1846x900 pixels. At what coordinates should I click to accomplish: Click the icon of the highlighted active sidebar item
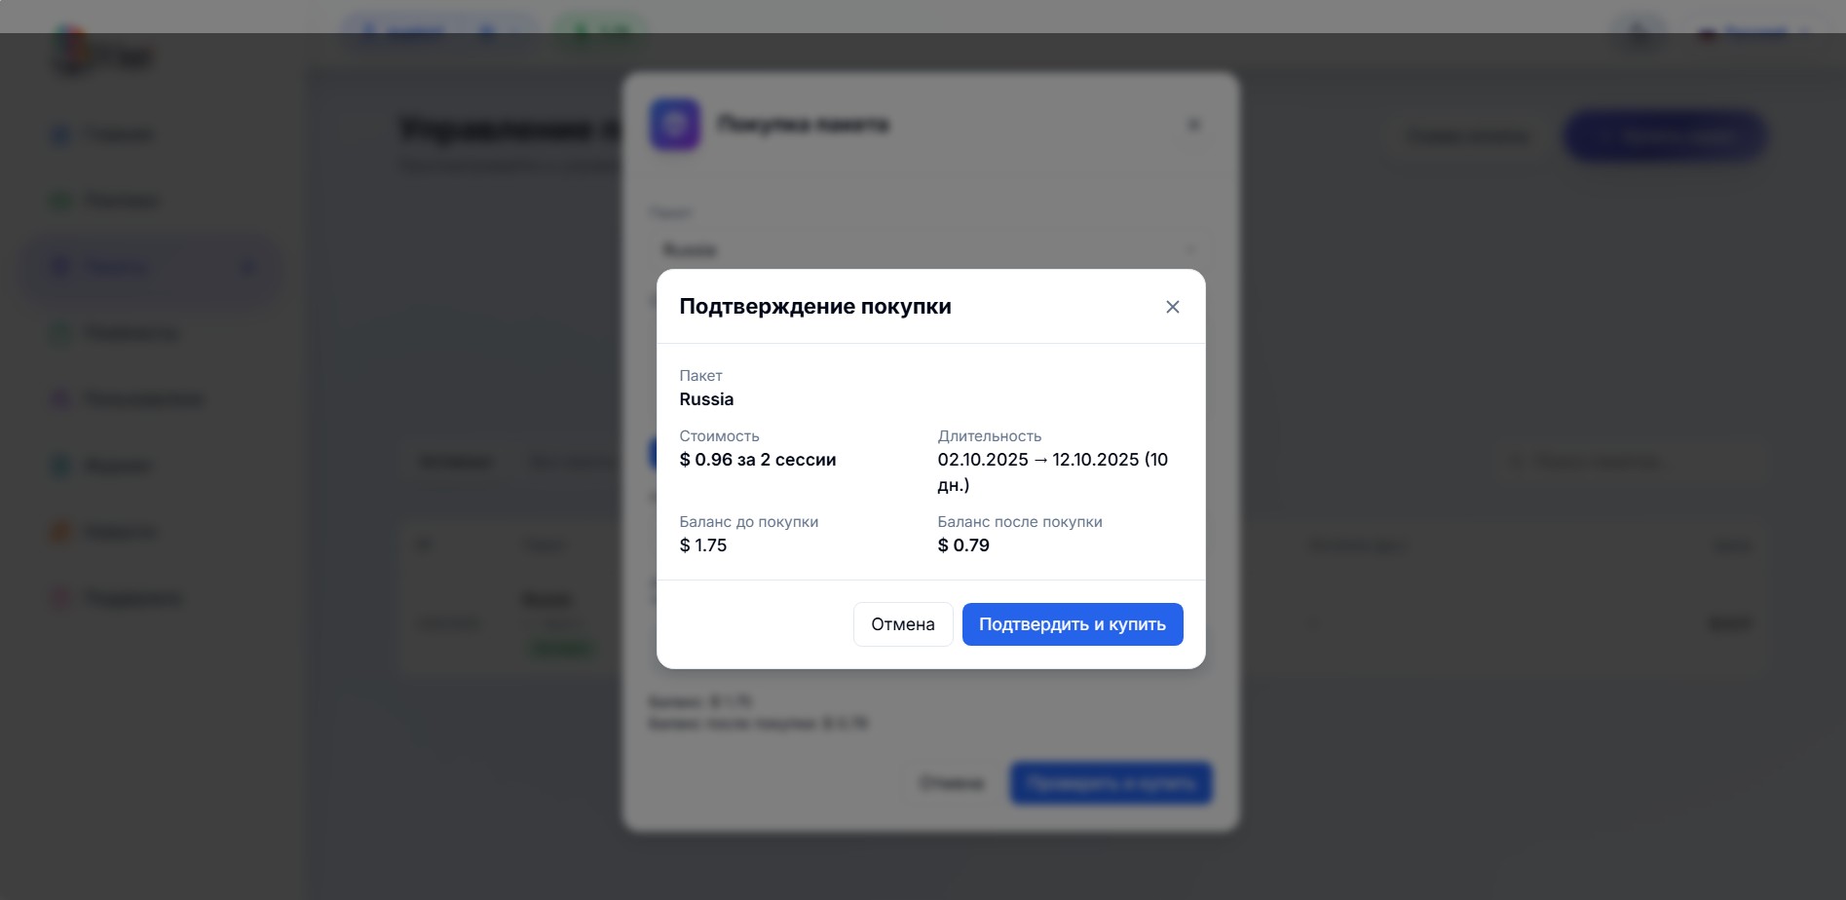[58, 266]
